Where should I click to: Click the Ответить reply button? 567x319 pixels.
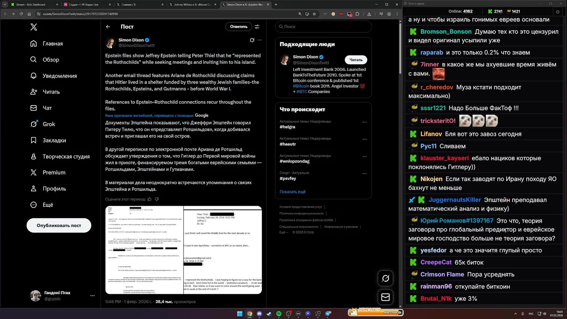(239, 27)
